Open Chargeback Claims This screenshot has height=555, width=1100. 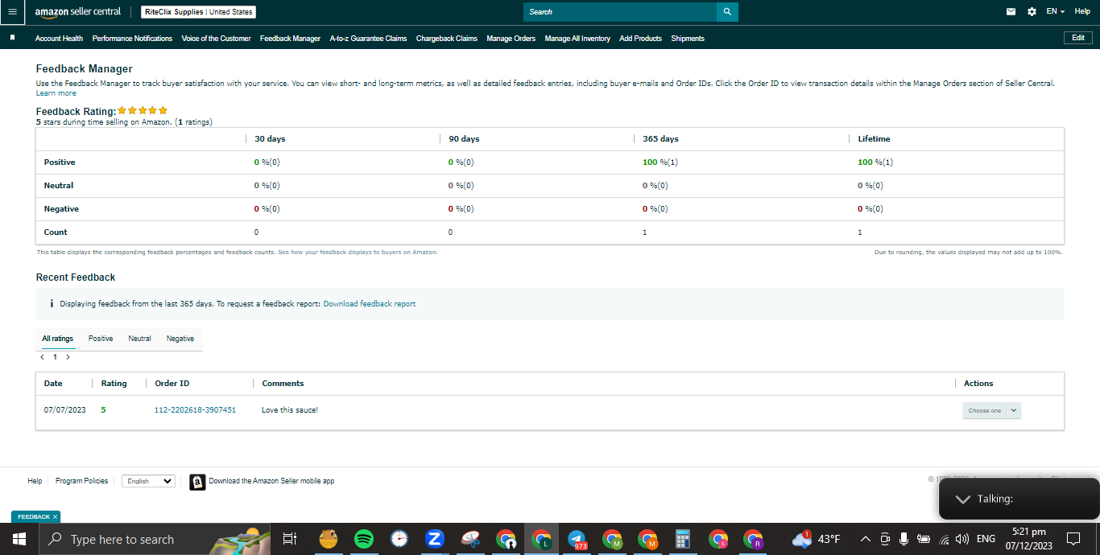(447, 39)
